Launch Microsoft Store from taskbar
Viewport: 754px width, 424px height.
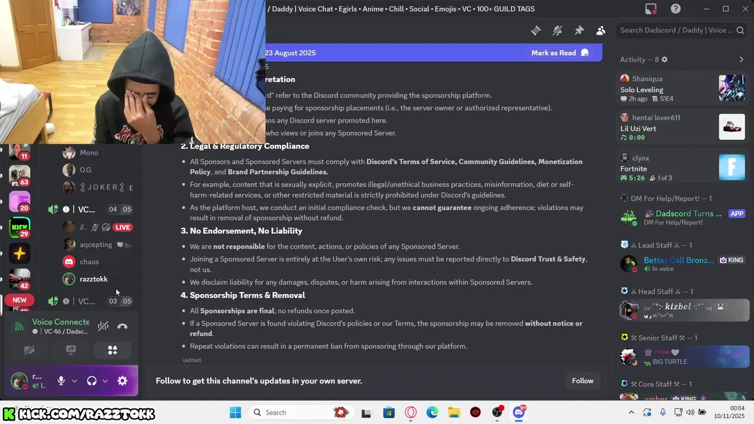[388, 412]
